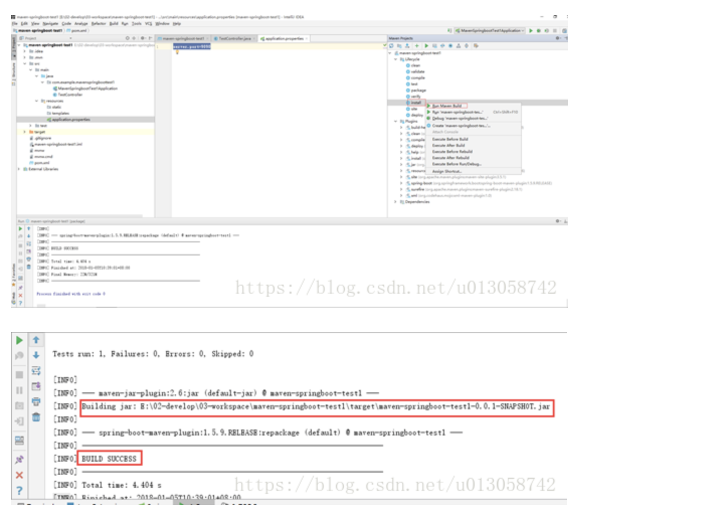Toggle soft-wrap icon in enlarged console
The image size is (722, 517).
point(36,371)
